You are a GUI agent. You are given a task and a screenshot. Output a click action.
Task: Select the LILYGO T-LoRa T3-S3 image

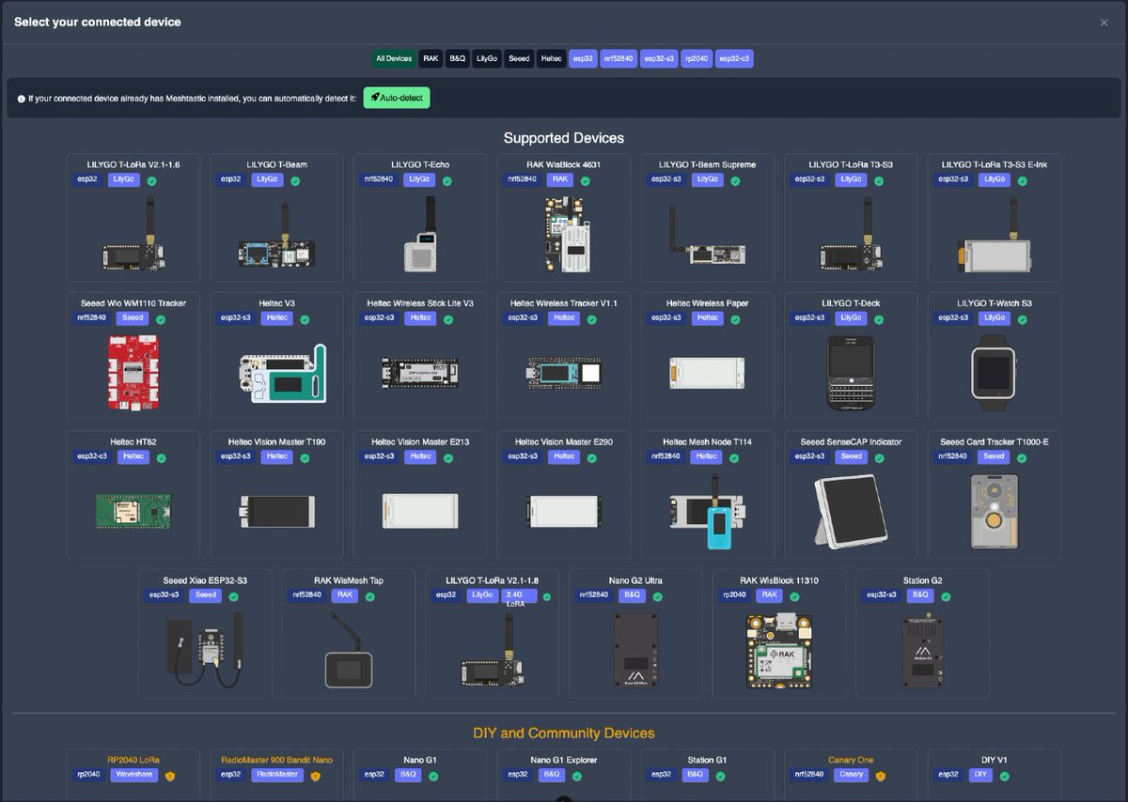(x=850, y=234)
